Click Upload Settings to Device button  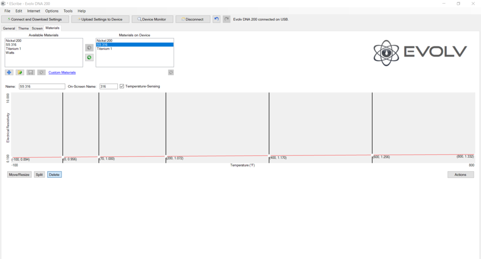[x=101, y=19]
